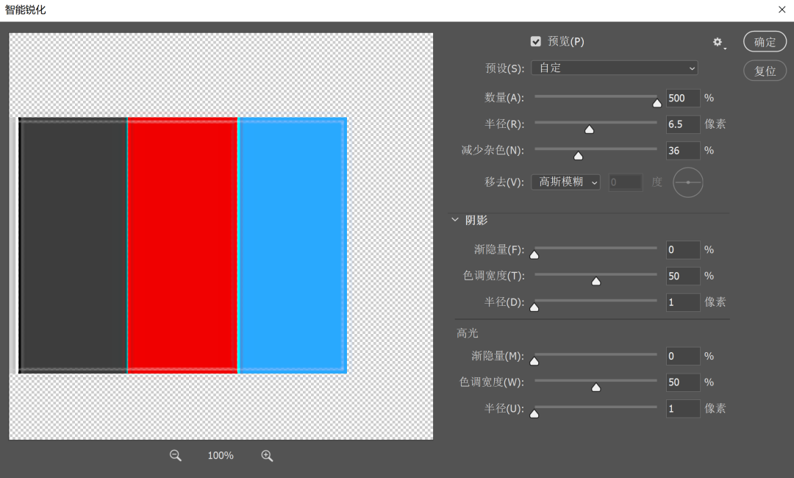Click the red bar in preview

click(182, 245)
